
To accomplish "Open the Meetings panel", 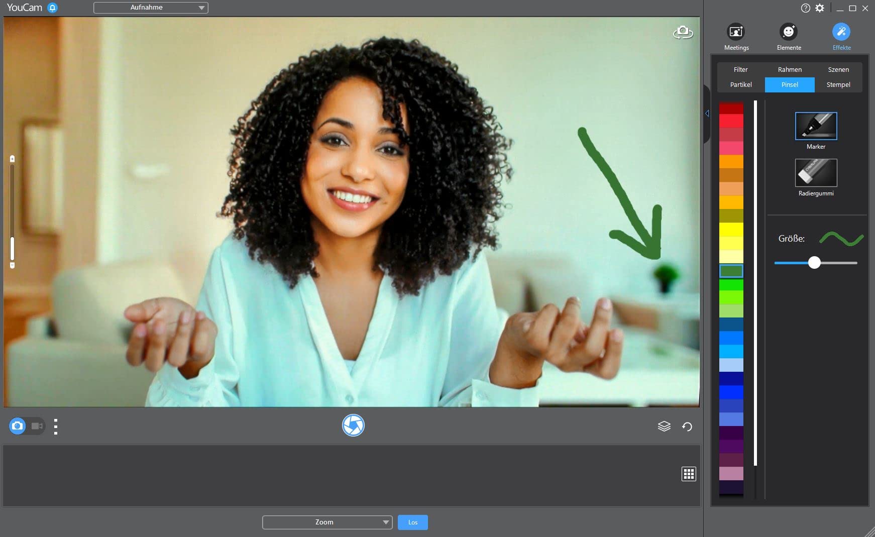I will (736, 37).
